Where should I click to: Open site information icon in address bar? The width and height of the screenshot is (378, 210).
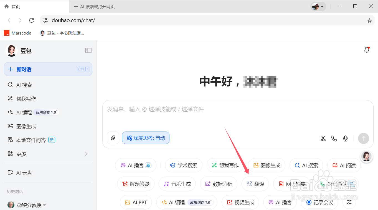[x=45, y=20]
